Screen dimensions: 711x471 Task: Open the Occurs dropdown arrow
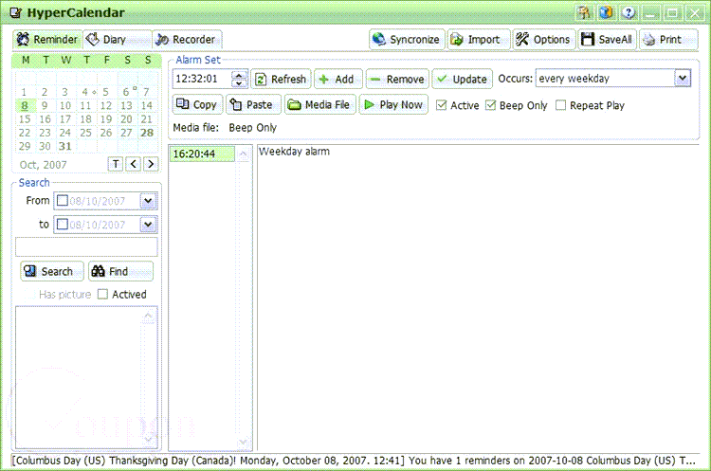683,79
